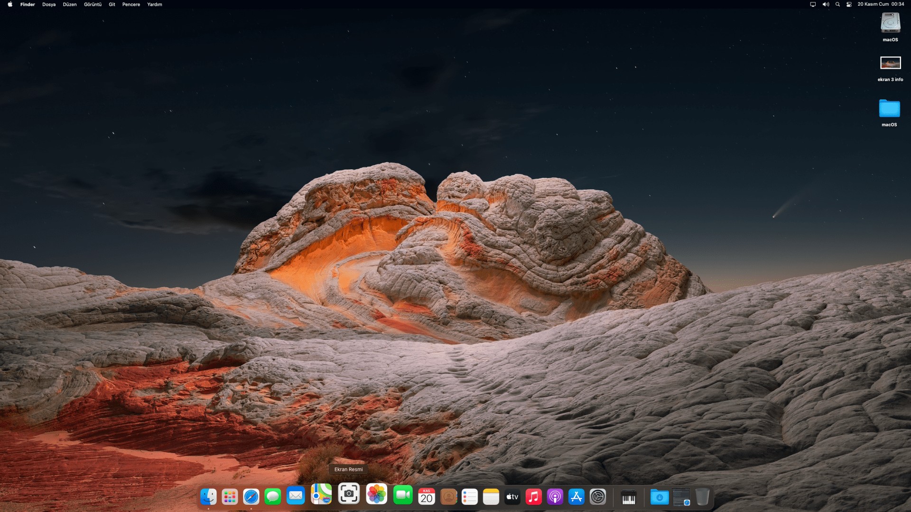Open the Pencere menu
Screen dimensions: 911x512
pyautogui.click(x=131, y=4)
